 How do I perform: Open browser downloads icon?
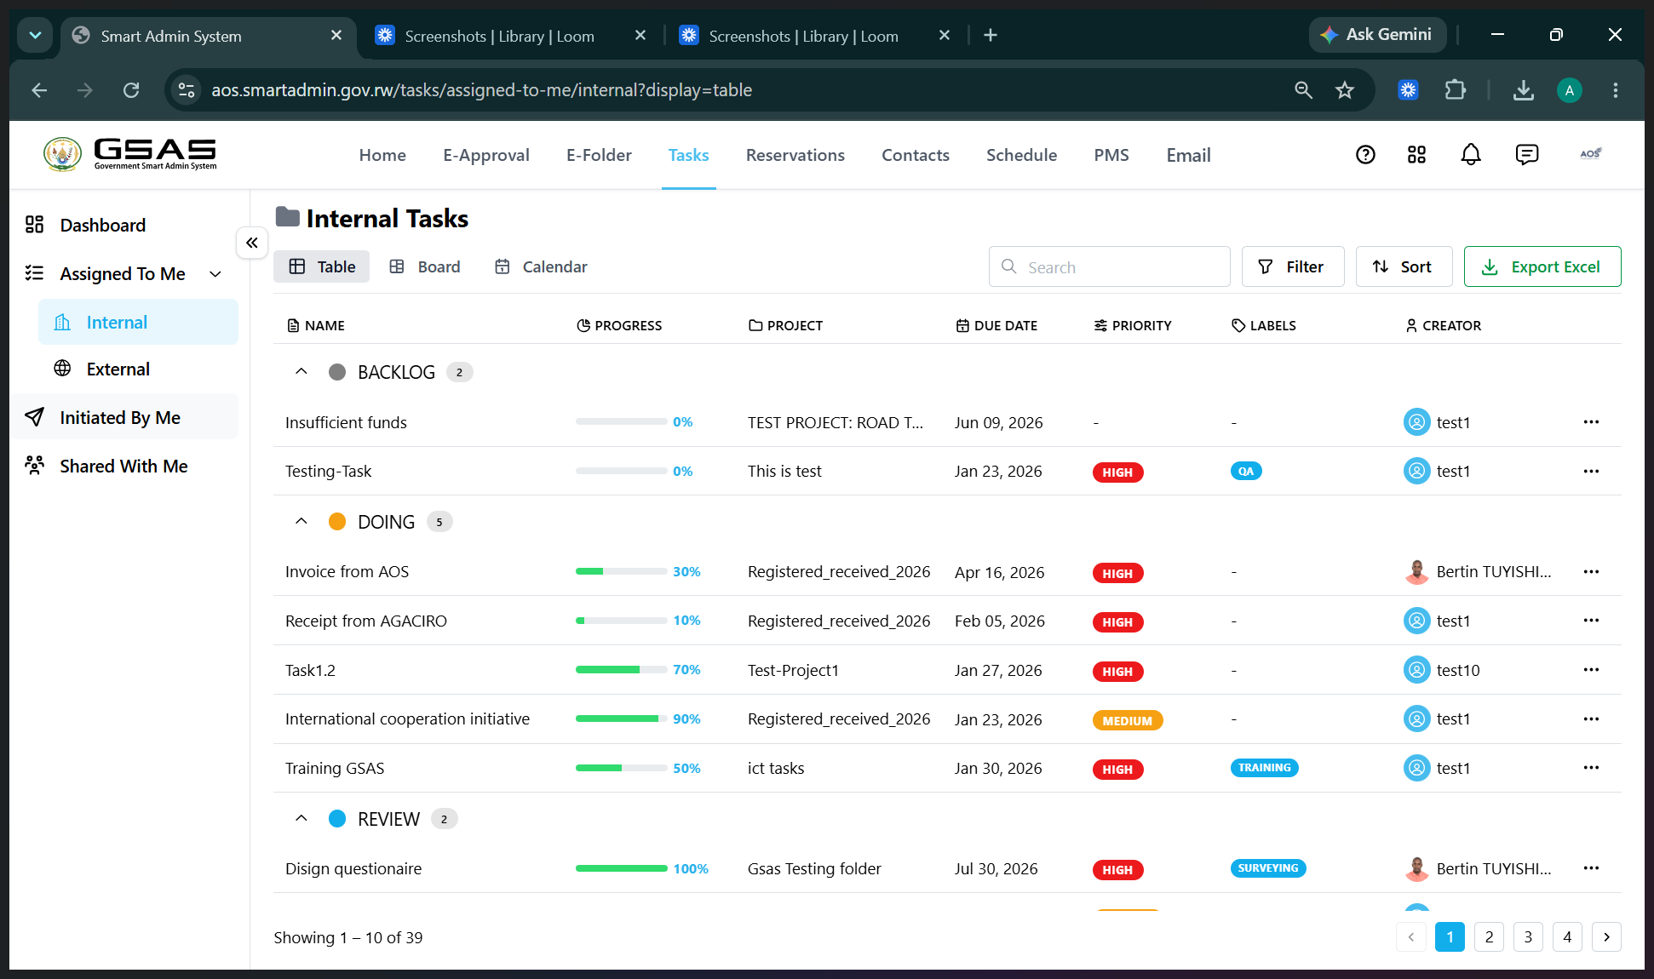[x=1524, y=90]
